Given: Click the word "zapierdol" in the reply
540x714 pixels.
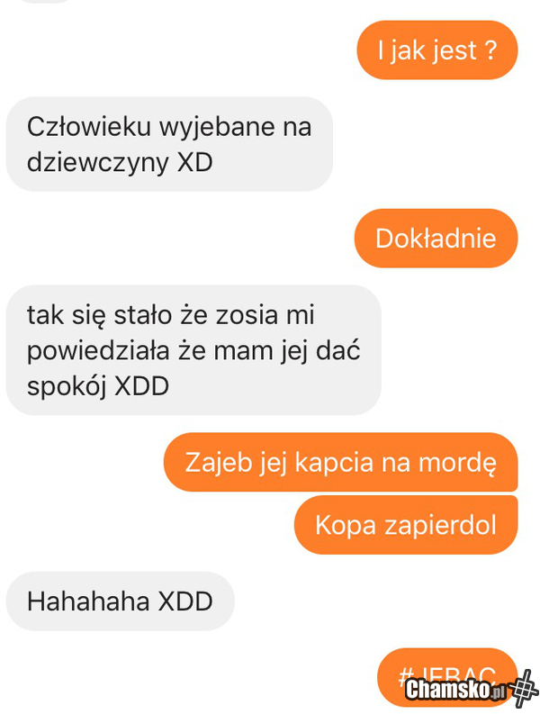Looking at the screenshot, I should (x=440, y=526).
